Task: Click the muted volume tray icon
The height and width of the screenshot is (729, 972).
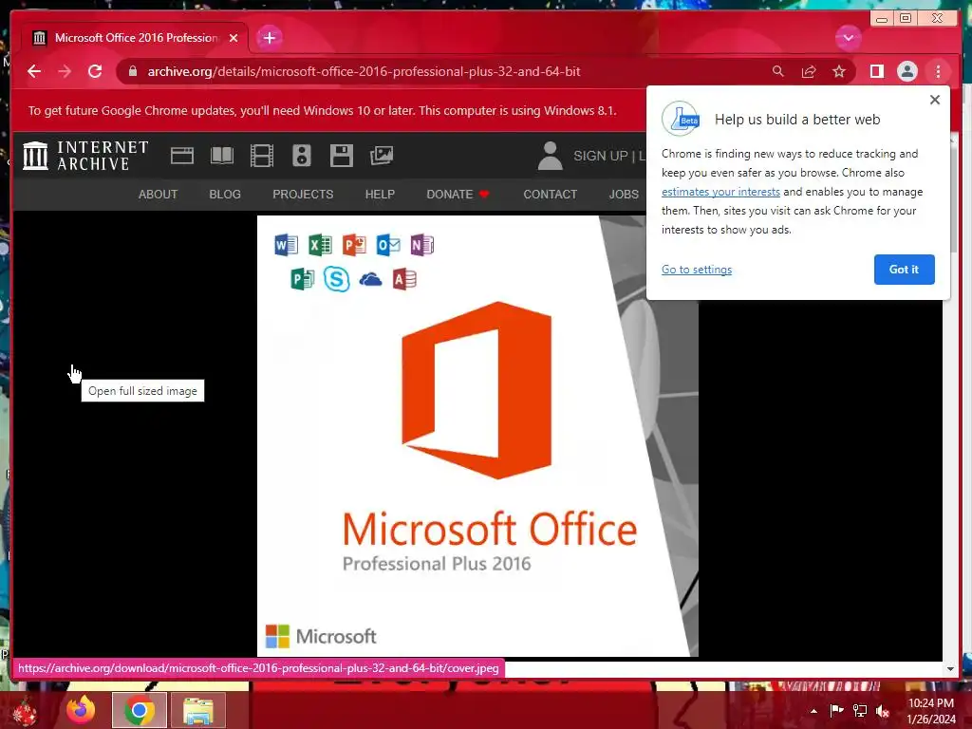Action: 883,711
